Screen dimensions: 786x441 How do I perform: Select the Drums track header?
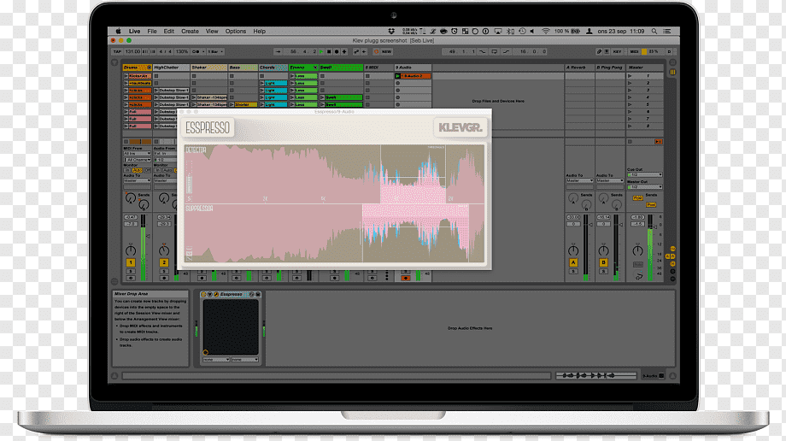(x=137, y=68)
